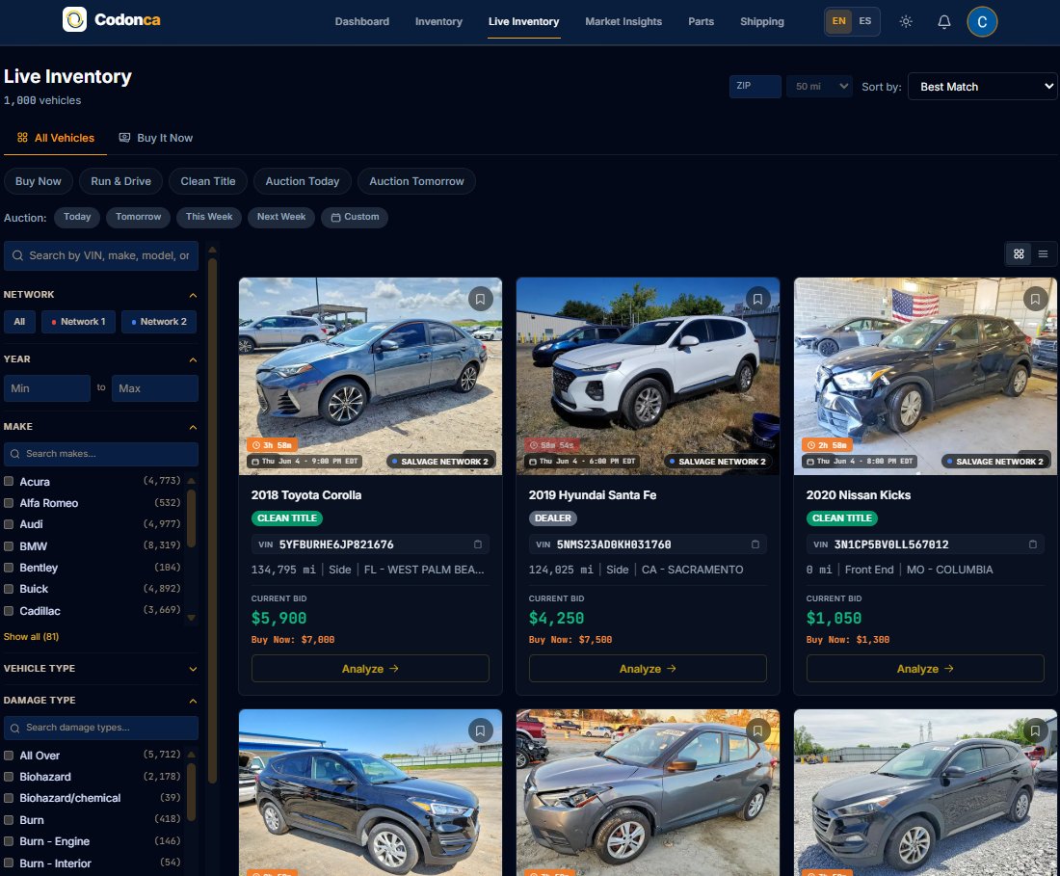
Task: Copy the VIN 5NMS23AD0KH031760
Action: click(755, 544)
